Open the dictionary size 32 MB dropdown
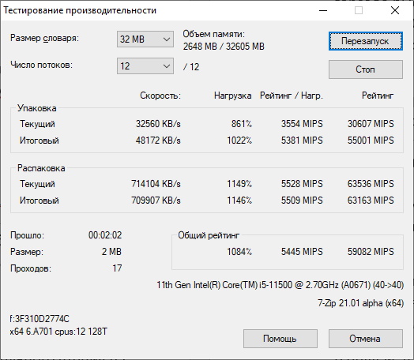The width and height of the screenshot is (414, 360). tap(145, 39)
